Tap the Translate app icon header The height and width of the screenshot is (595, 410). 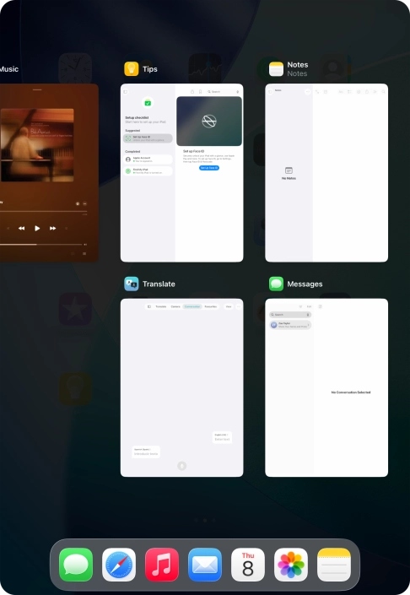(132, 284)
